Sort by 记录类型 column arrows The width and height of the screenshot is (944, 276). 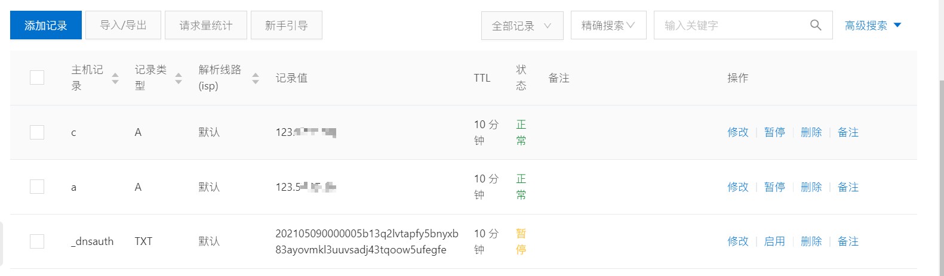(x=179, y=78)
